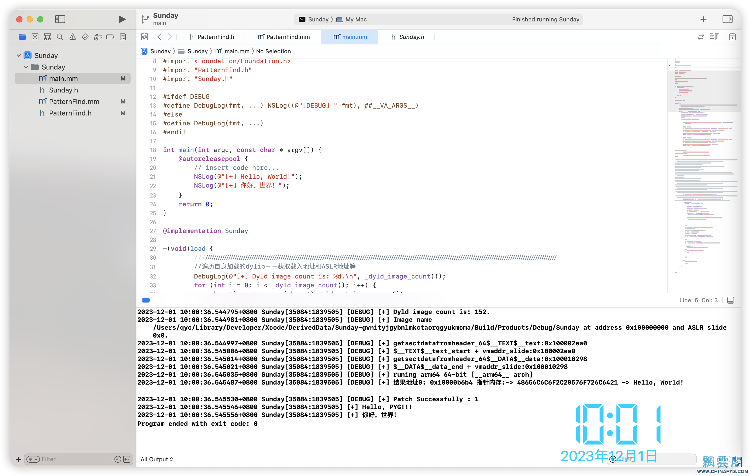This screenshot has height=476, width=750.
Task: Switch to the PatternFind.h tab
Action: (x=212, y=37)
